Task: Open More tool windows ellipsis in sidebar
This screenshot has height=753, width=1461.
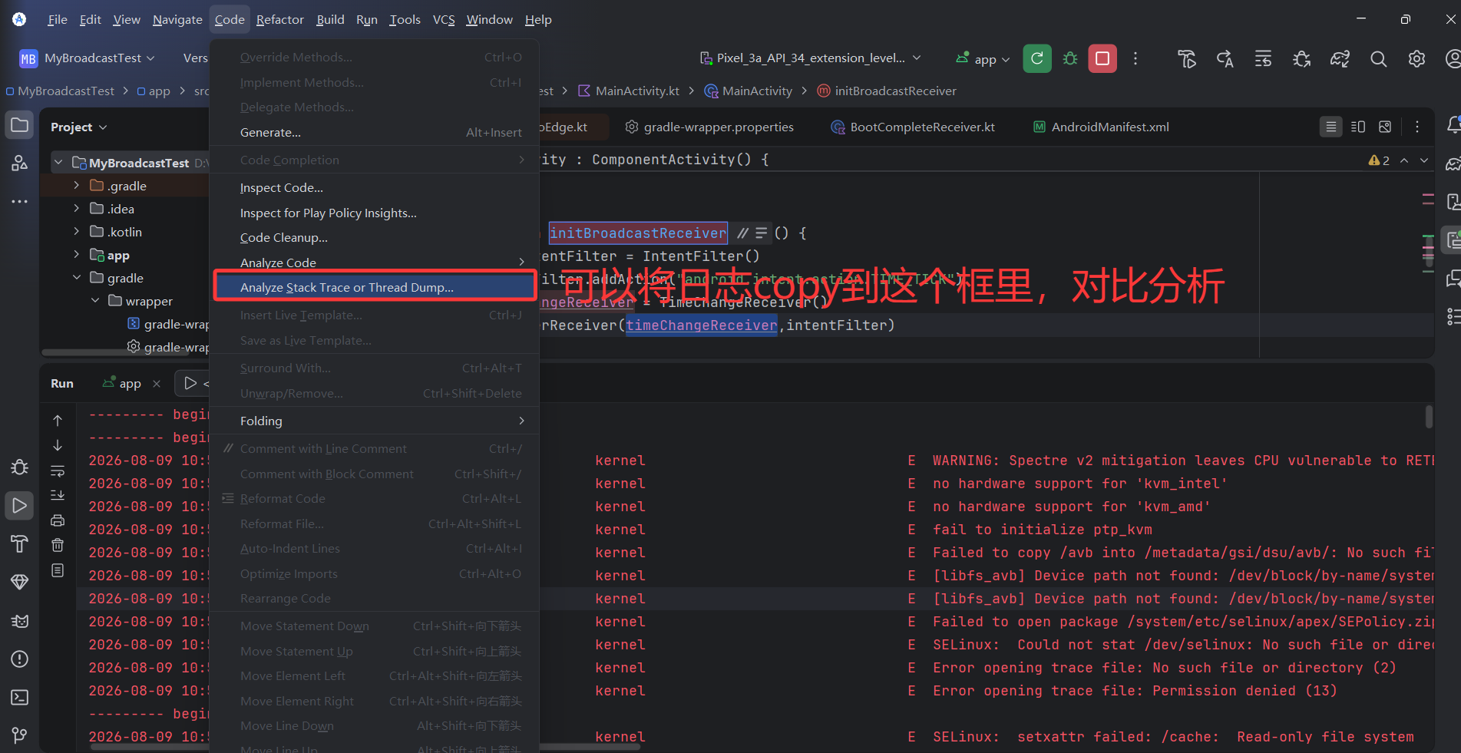Action: coord(20,201)
